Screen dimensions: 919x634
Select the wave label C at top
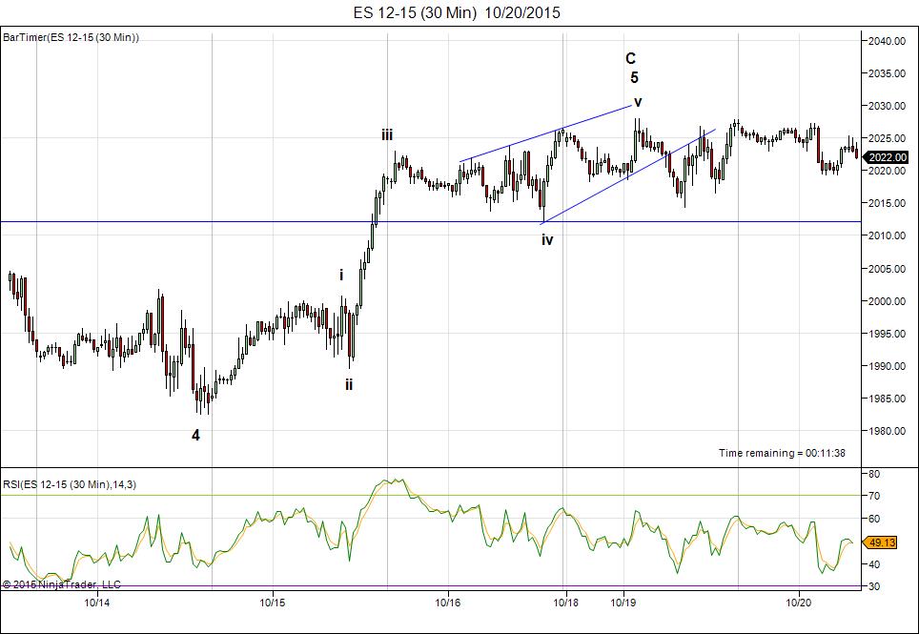point(631,58)
